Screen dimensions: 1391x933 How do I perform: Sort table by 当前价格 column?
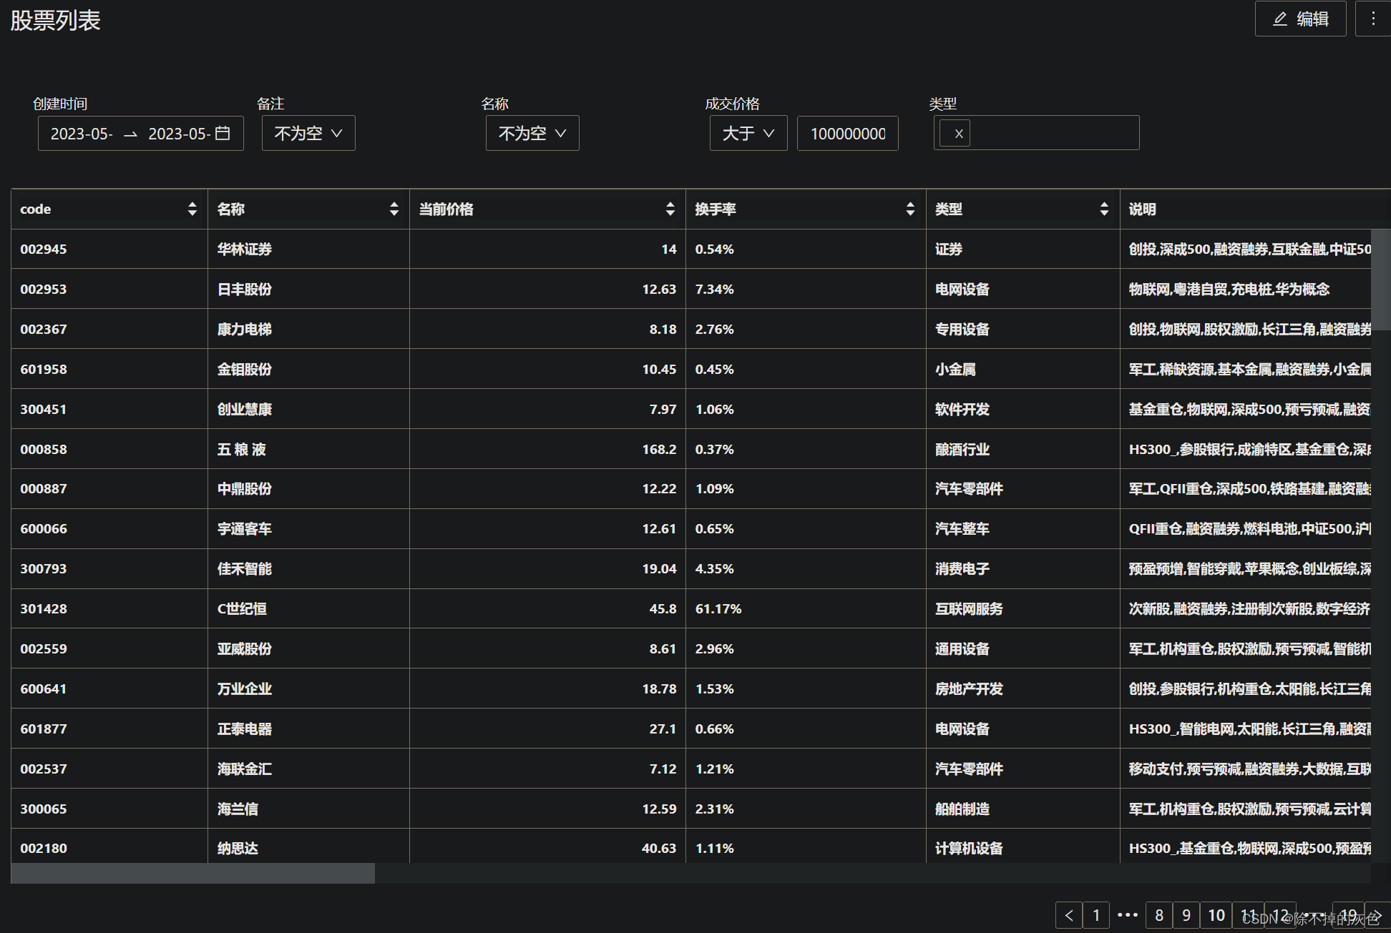[x=670, y=209]
